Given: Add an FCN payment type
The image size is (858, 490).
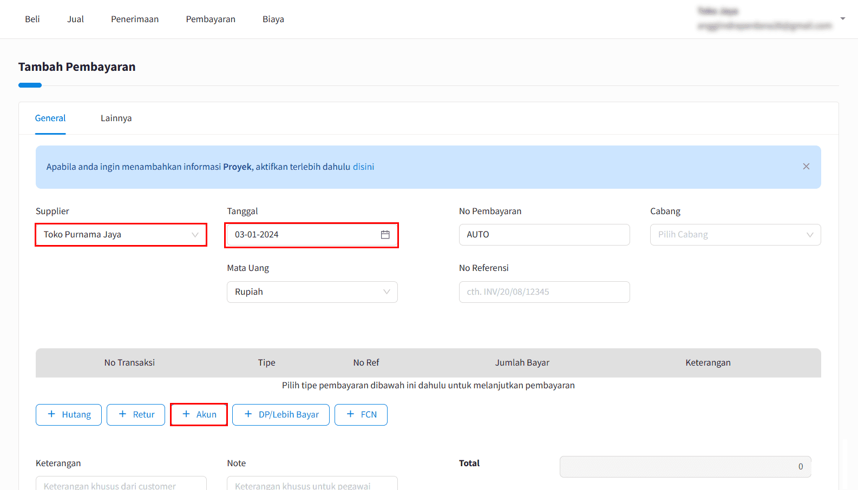Looking at the screenshot, I should click(361, 415).
